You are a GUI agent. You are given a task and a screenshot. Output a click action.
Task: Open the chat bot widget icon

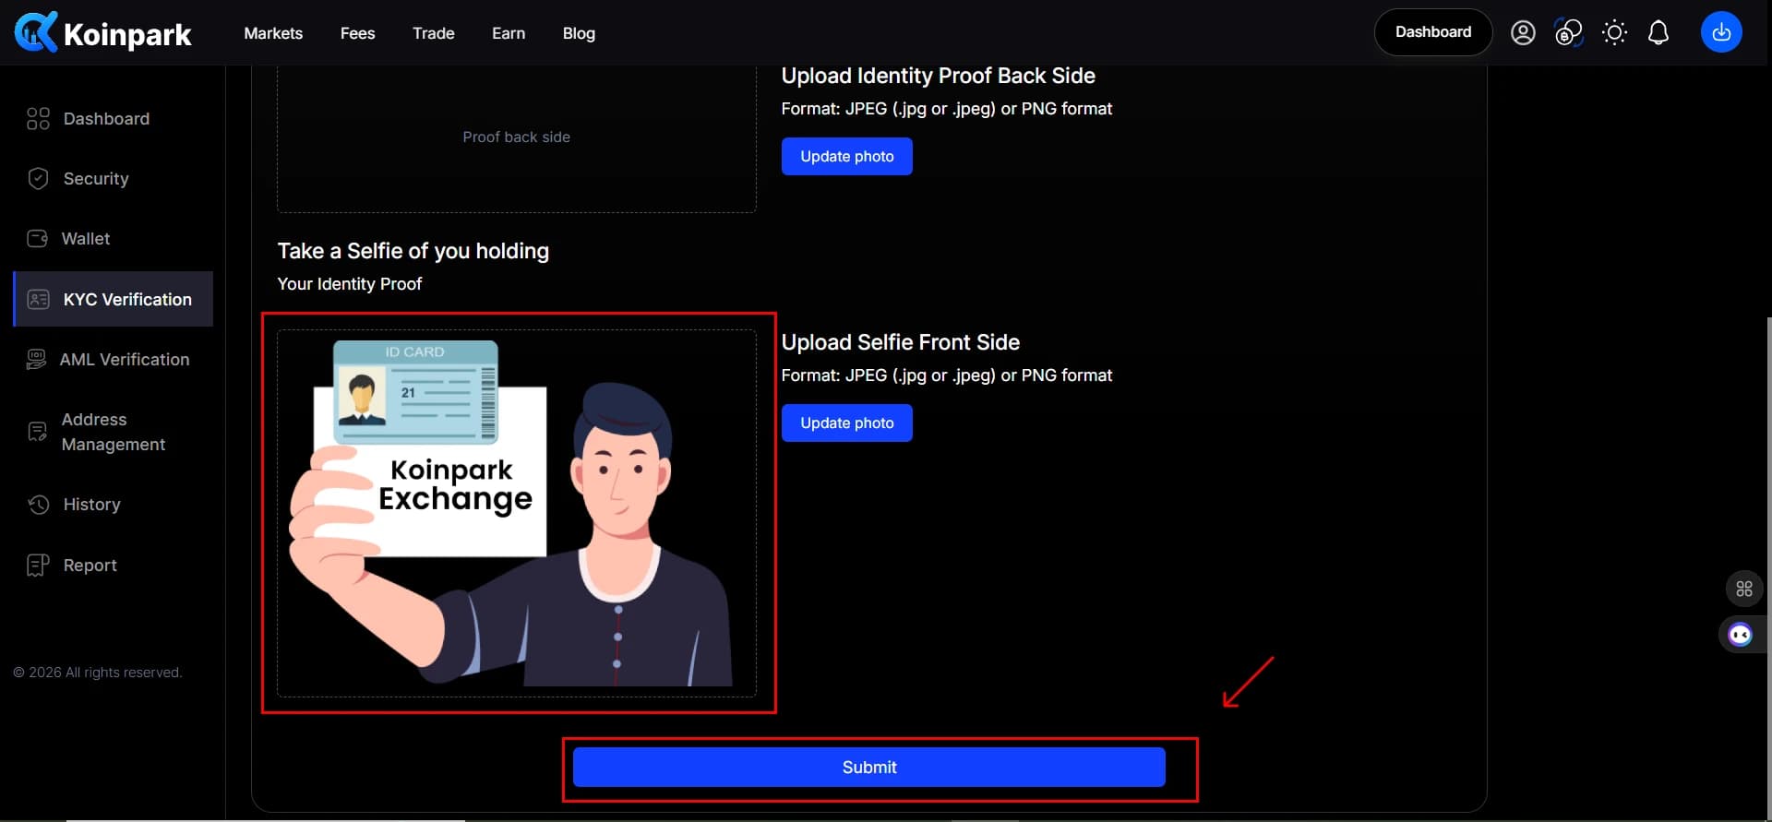1741,635
